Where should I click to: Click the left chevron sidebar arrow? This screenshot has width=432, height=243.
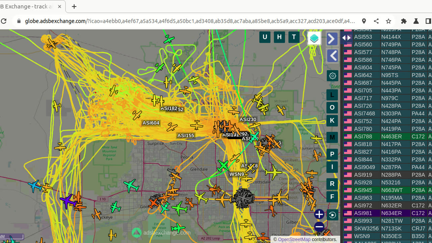pyautogui.click(x=332, y=56)
